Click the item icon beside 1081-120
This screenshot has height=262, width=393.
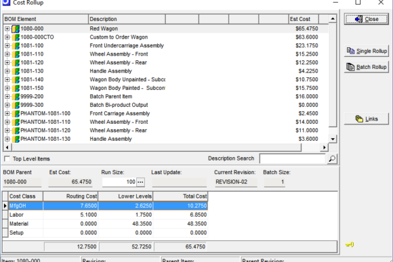(x=16, y=63)
